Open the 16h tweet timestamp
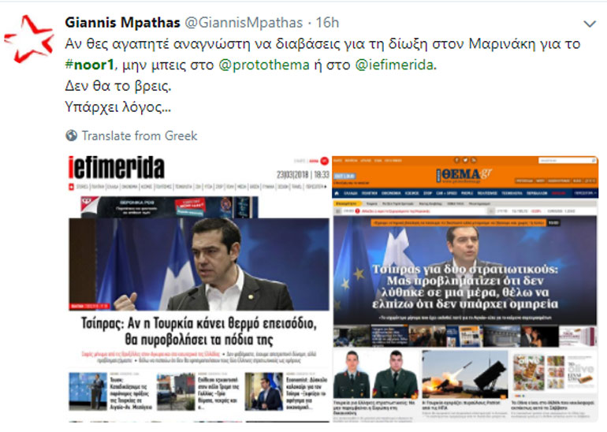 [x=327, y=22]
